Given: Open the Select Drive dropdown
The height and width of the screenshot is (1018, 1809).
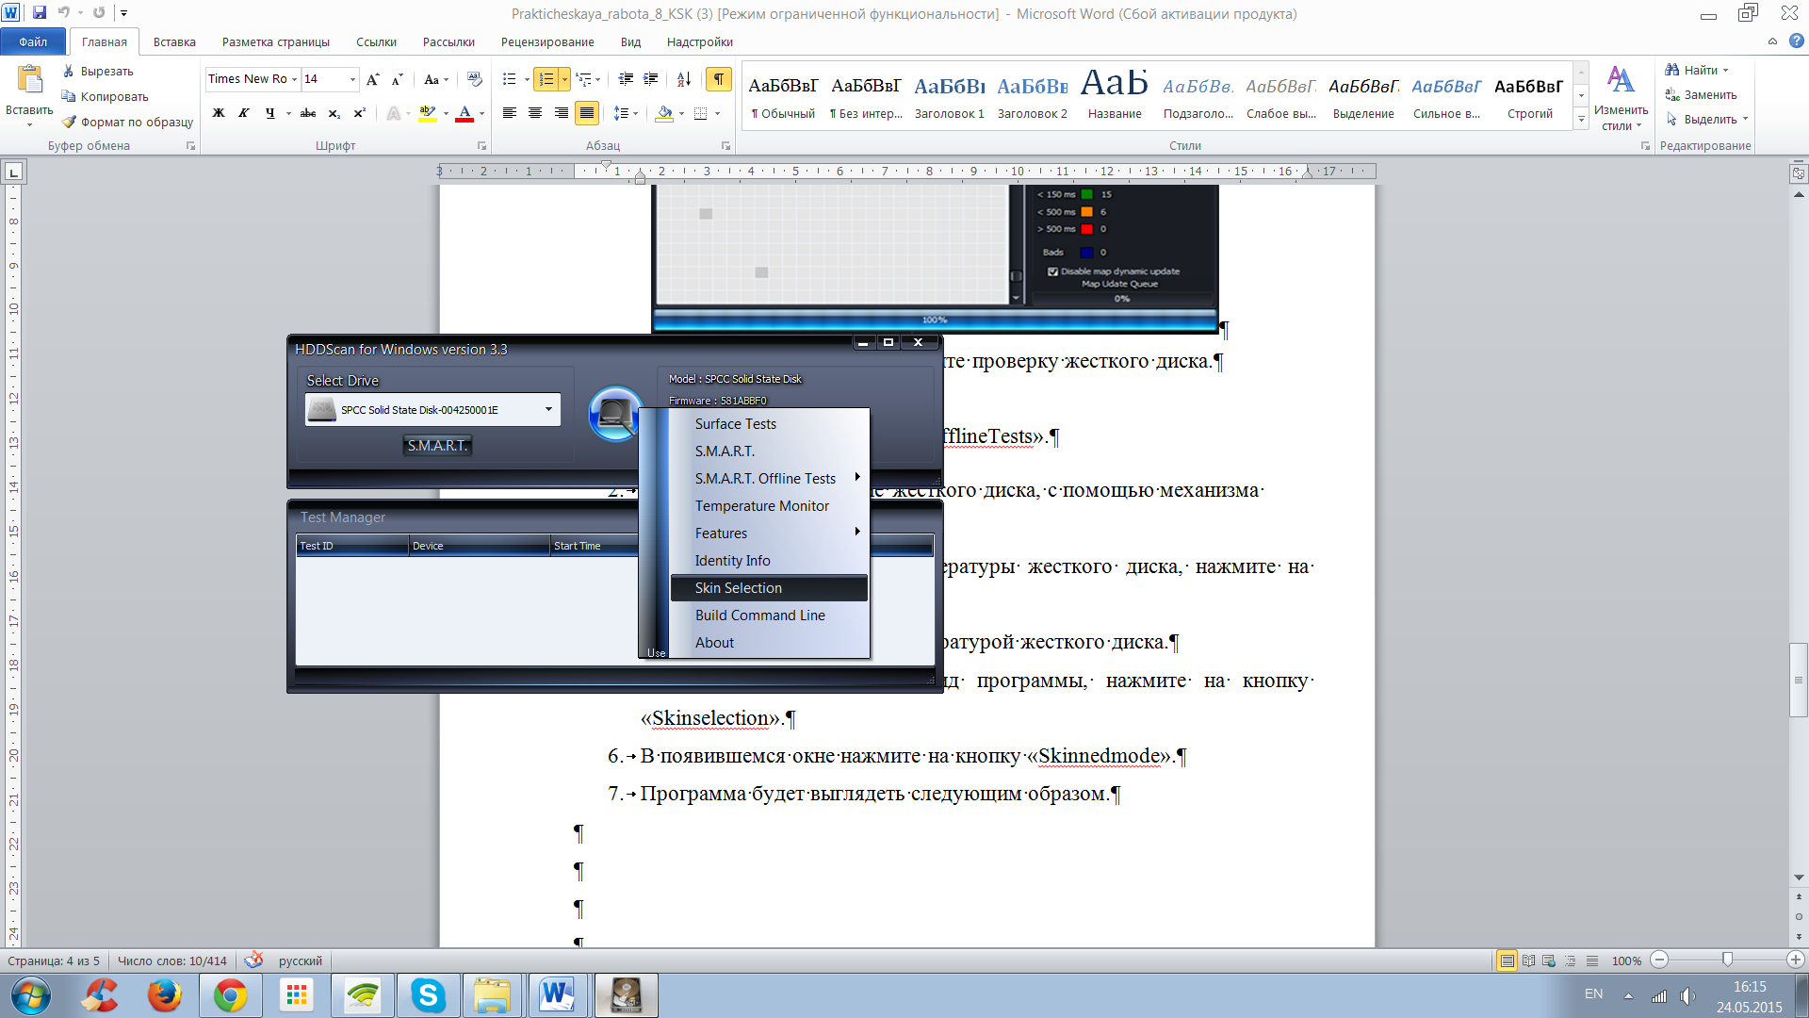Looking at the screenshot, I should point(548,409).
